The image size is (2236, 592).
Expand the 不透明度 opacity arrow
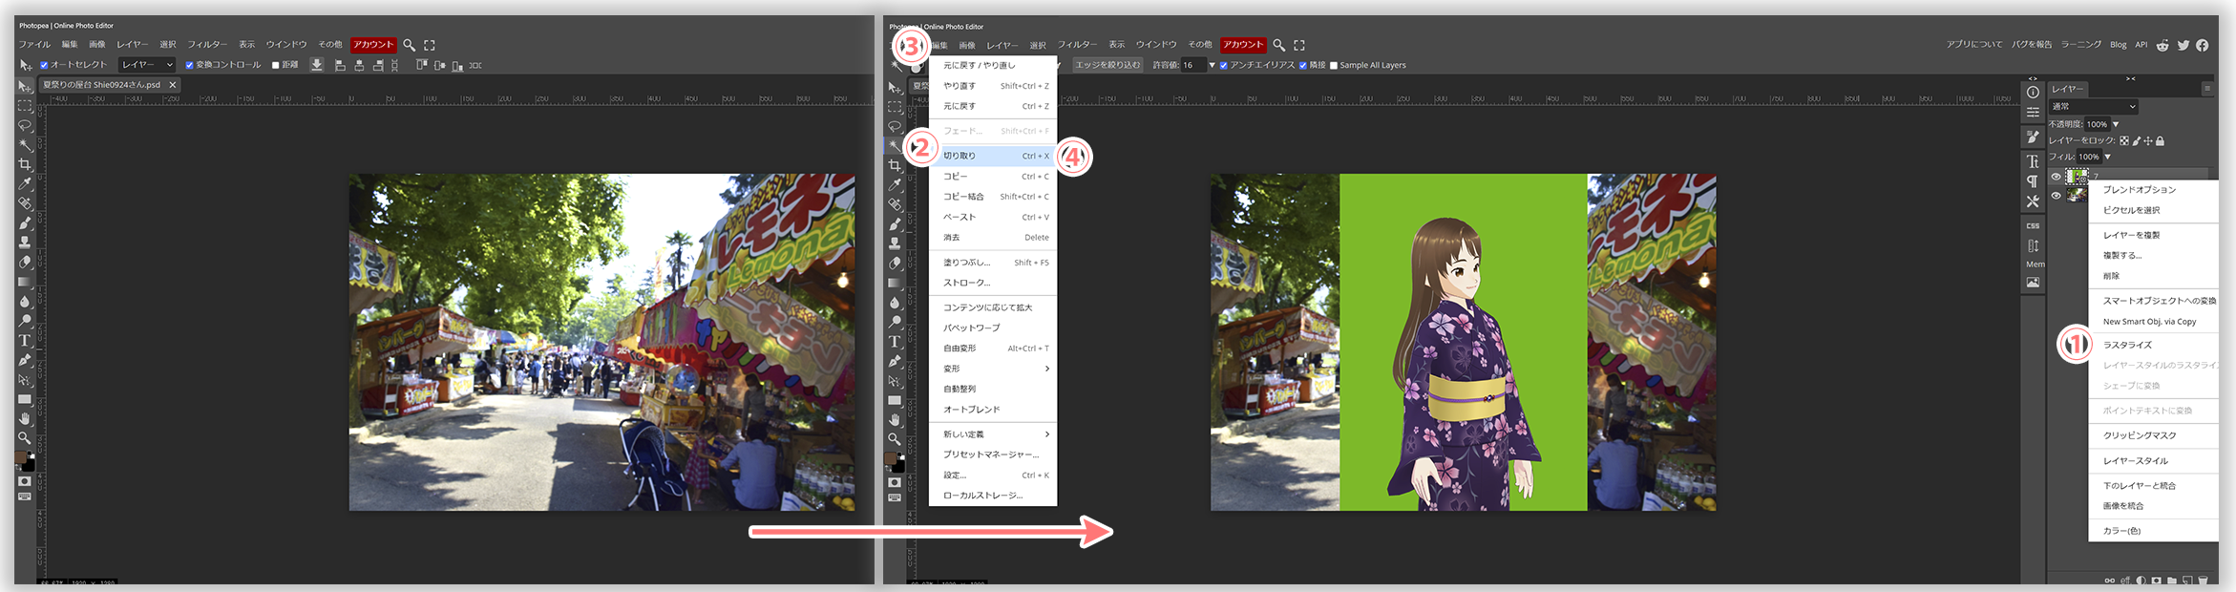[x=2116, y=124]
